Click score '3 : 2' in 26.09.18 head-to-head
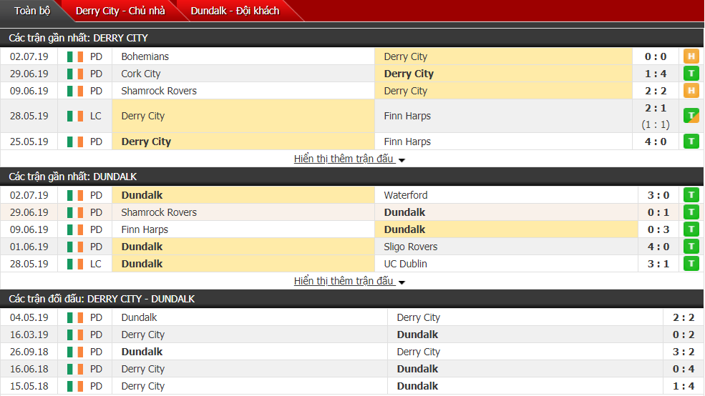This screenshot has height=396, width=705. click(x=684, y=352)
